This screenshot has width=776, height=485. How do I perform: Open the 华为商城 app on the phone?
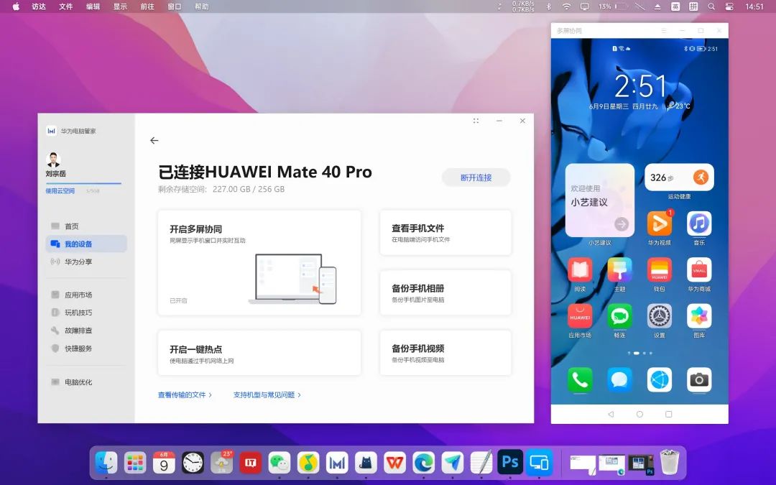pos(699,270)
